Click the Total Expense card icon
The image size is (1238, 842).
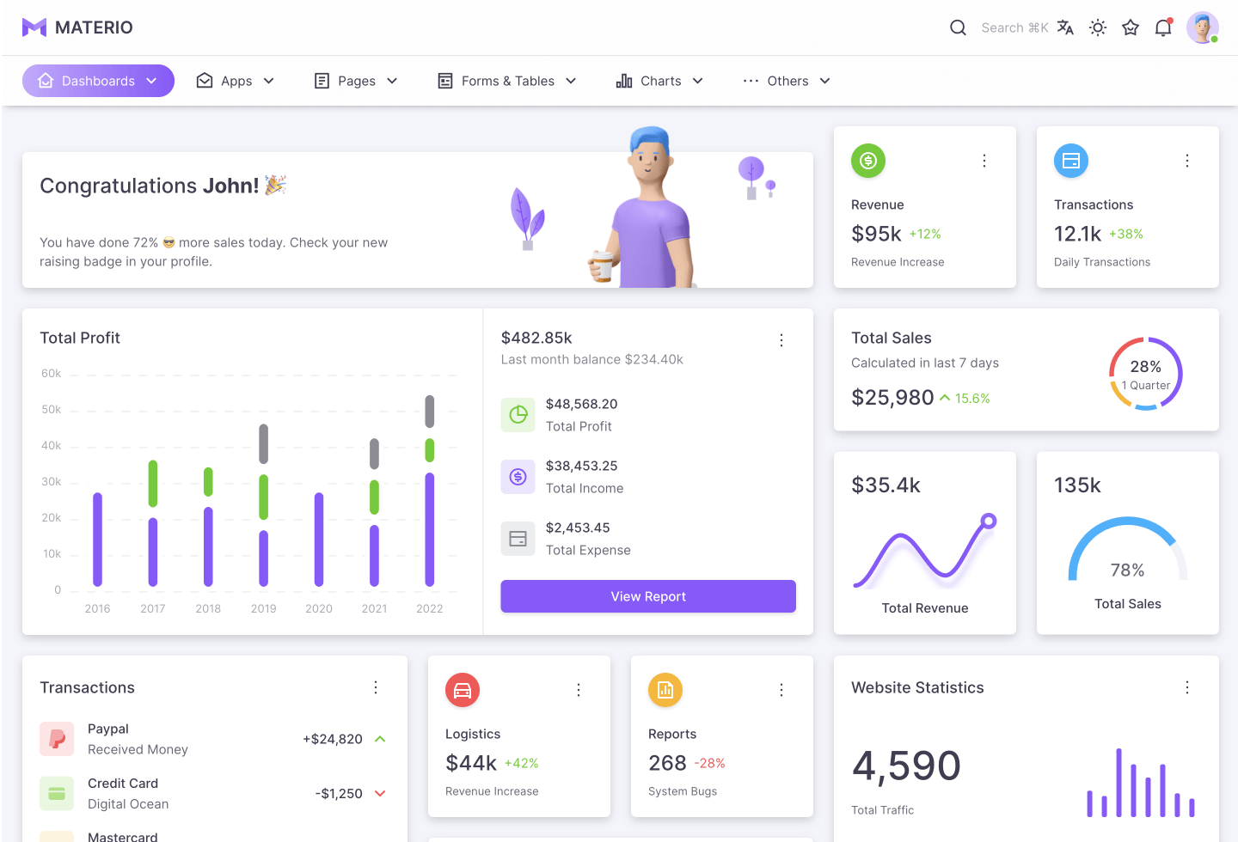pos(518,539)
